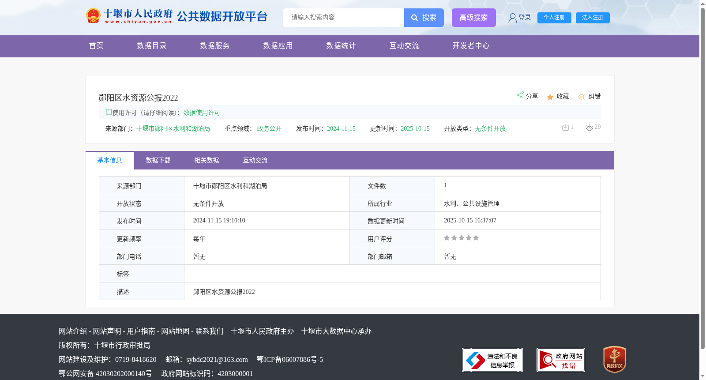
Task: Register as legal entity (法人注册)
Action: coord(593,18)
